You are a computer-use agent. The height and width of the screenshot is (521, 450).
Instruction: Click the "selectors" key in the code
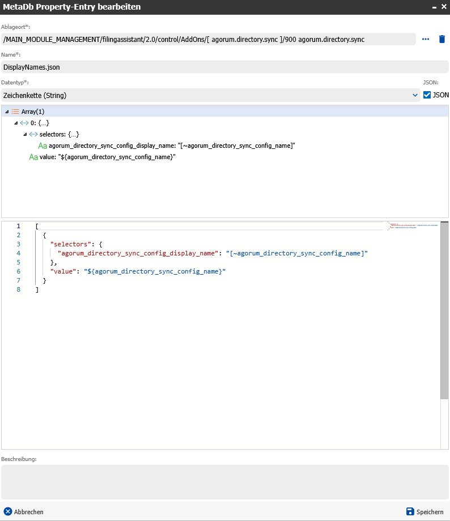[70, 244]
